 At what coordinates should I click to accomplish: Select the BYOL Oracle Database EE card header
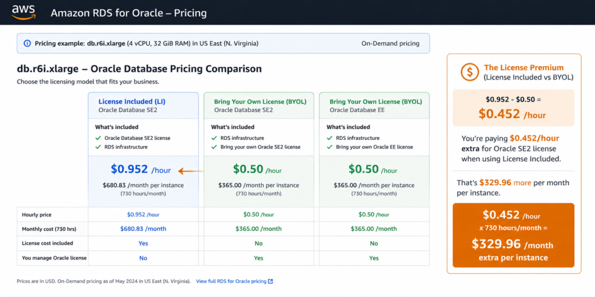point(374,106)
